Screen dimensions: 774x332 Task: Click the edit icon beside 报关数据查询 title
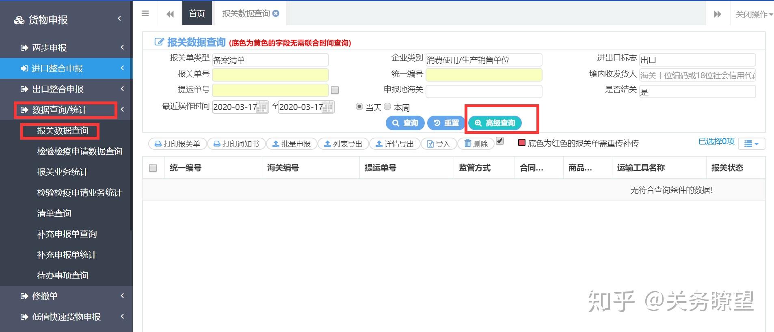pos(159,42)
